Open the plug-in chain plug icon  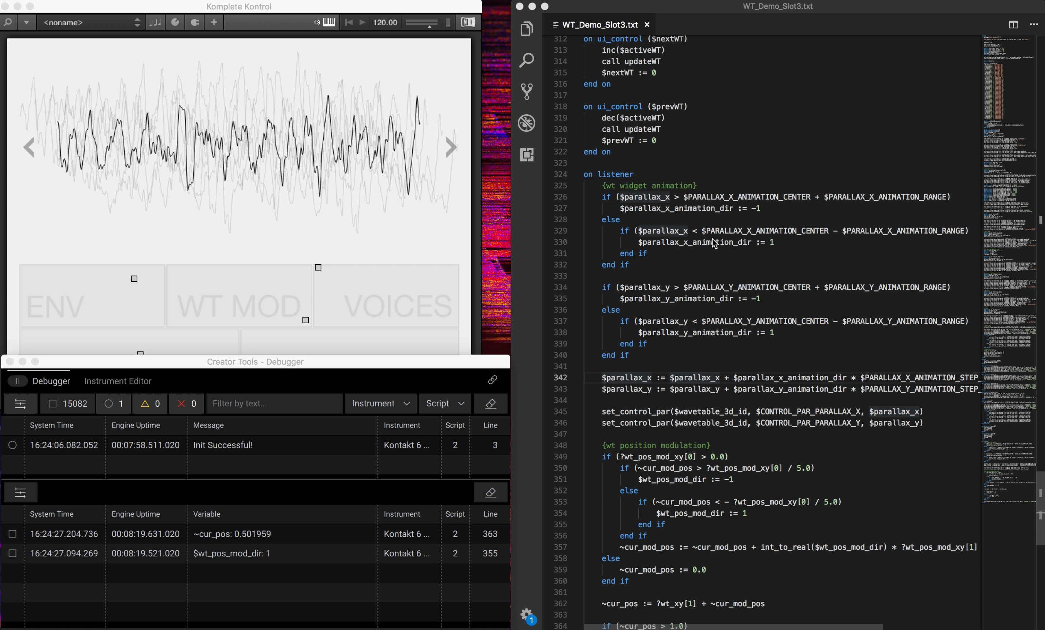click(195, 22)
